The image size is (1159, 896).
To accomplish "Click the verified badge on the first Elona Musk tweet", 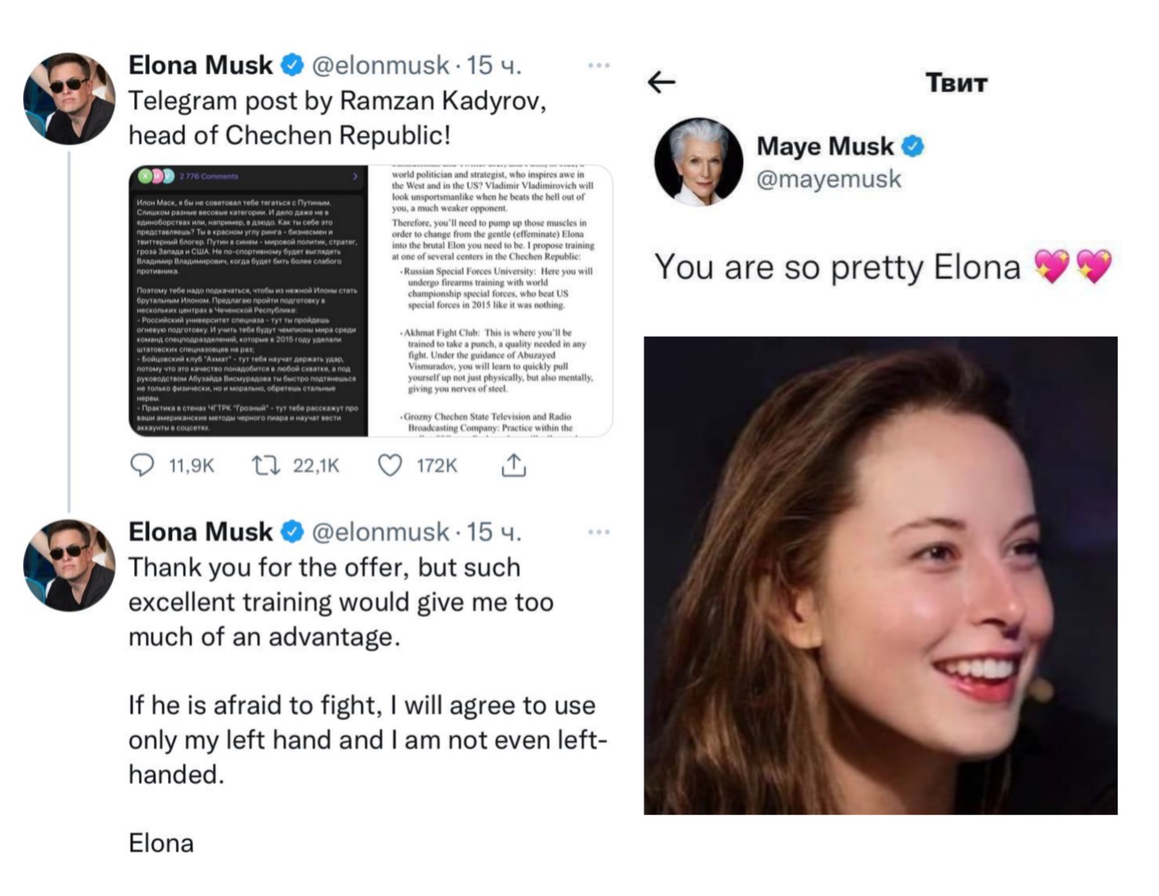I will 292,65.
